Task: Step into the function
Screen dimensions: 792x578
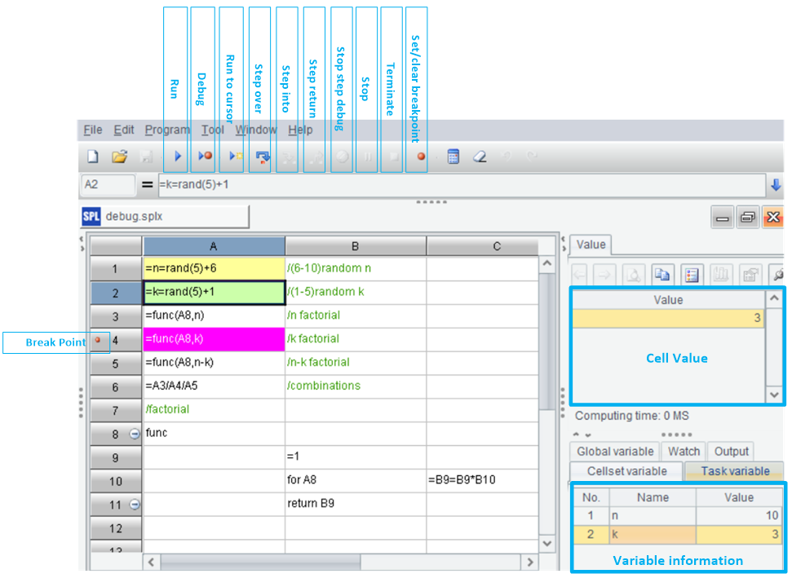Action: pyautogui.click(x=286, y=156)
